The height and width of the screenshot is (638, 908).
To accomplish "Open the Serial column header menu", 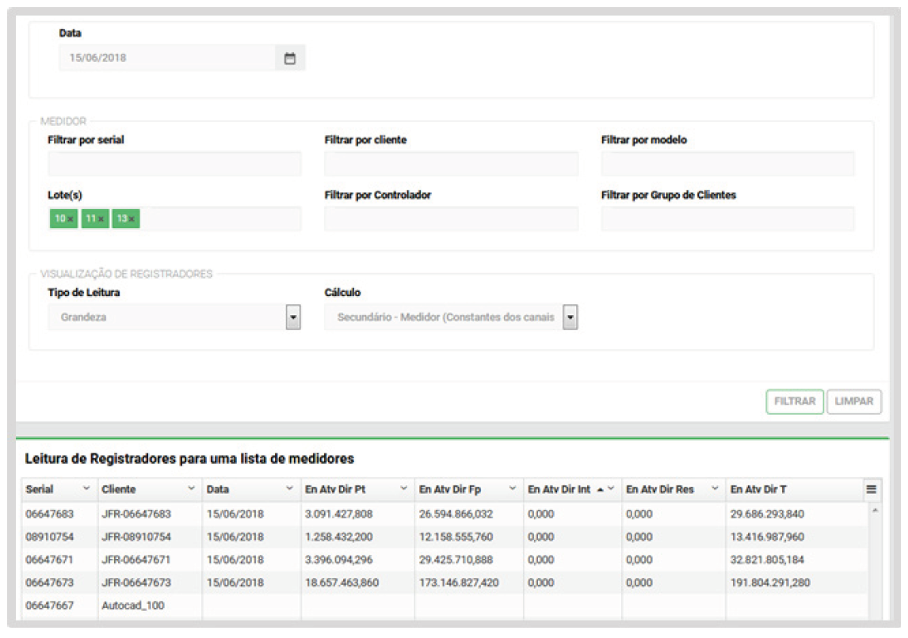I will (x=86, y=490).
